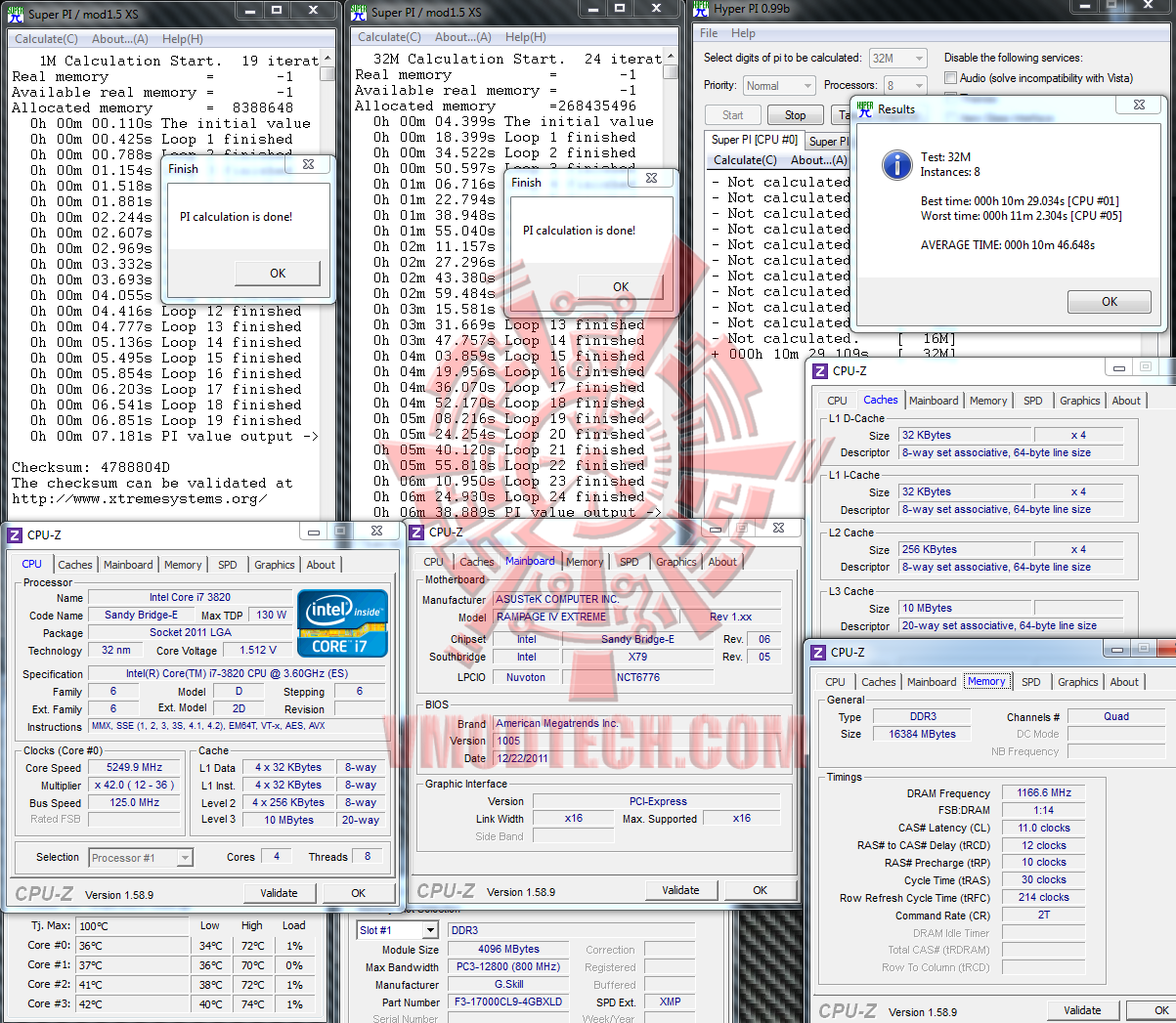Click the L3 Cache size 10 MBytes
This screenshot has width=1176, height=1023.
[x=965, y=609]
